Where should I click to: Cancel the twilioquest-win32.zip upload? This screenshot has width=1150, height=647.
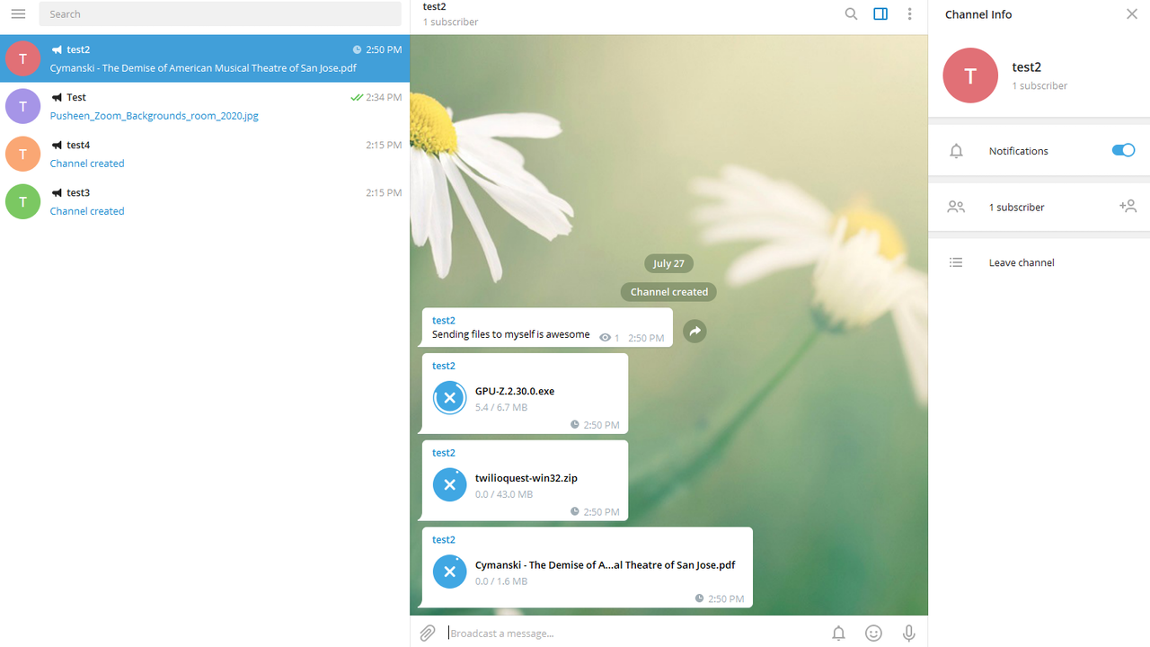pyautogui.click(x=450, y=485)
